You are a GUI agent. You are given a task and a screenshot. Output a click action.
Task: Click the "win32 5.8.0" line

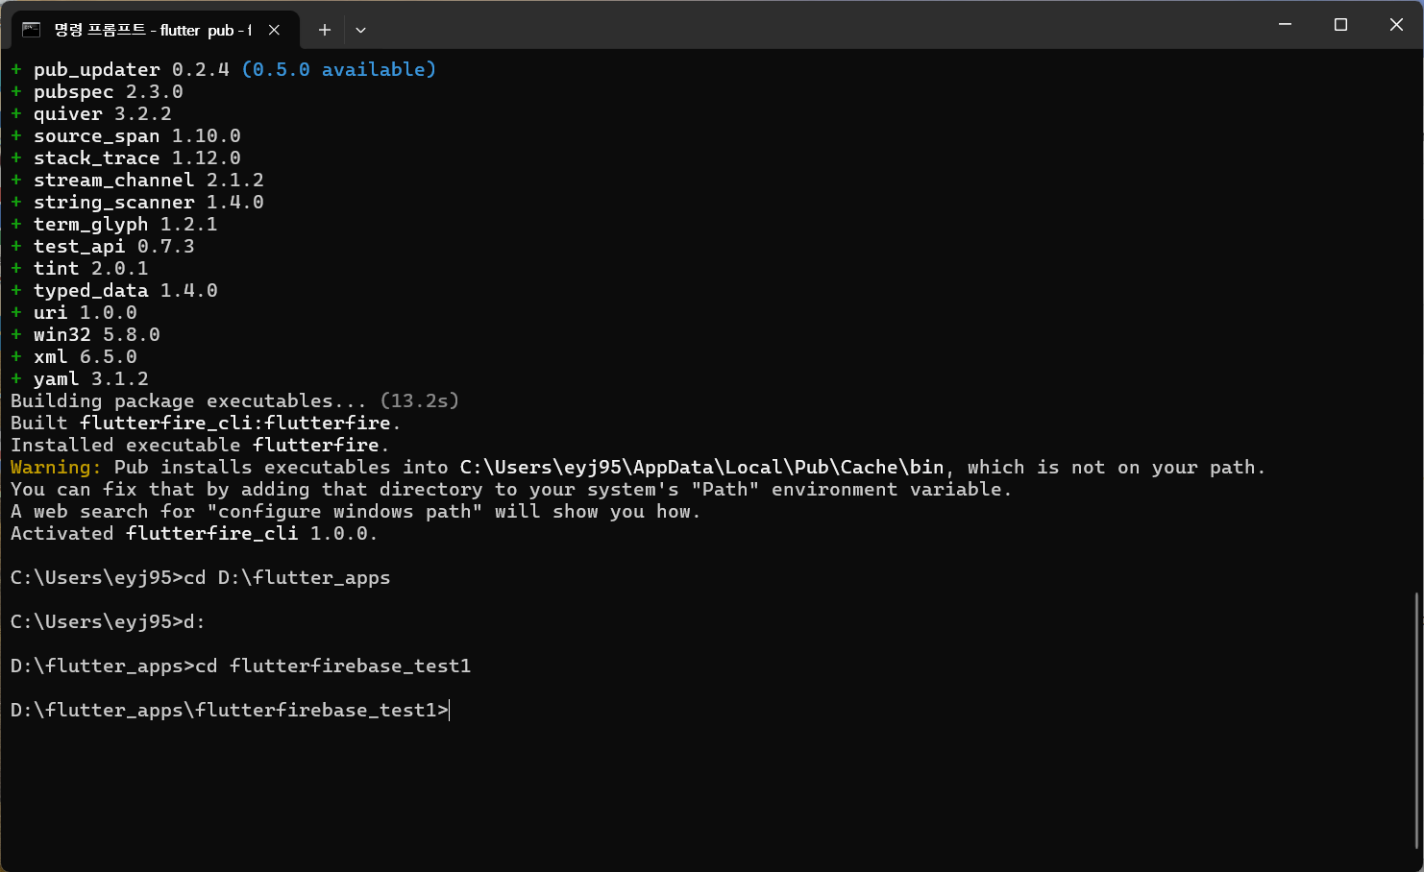(86, 334)
